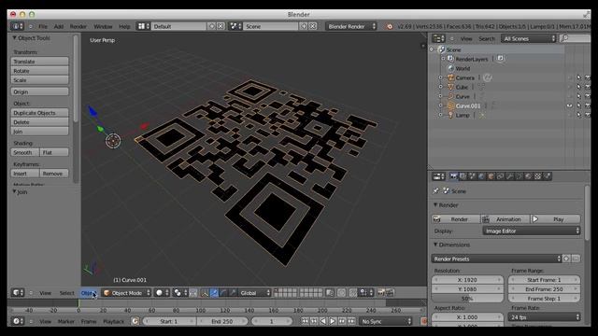Collapse the Dimensions panel
The height and width of the screenshot is (336, 598).
click(435, 245)
